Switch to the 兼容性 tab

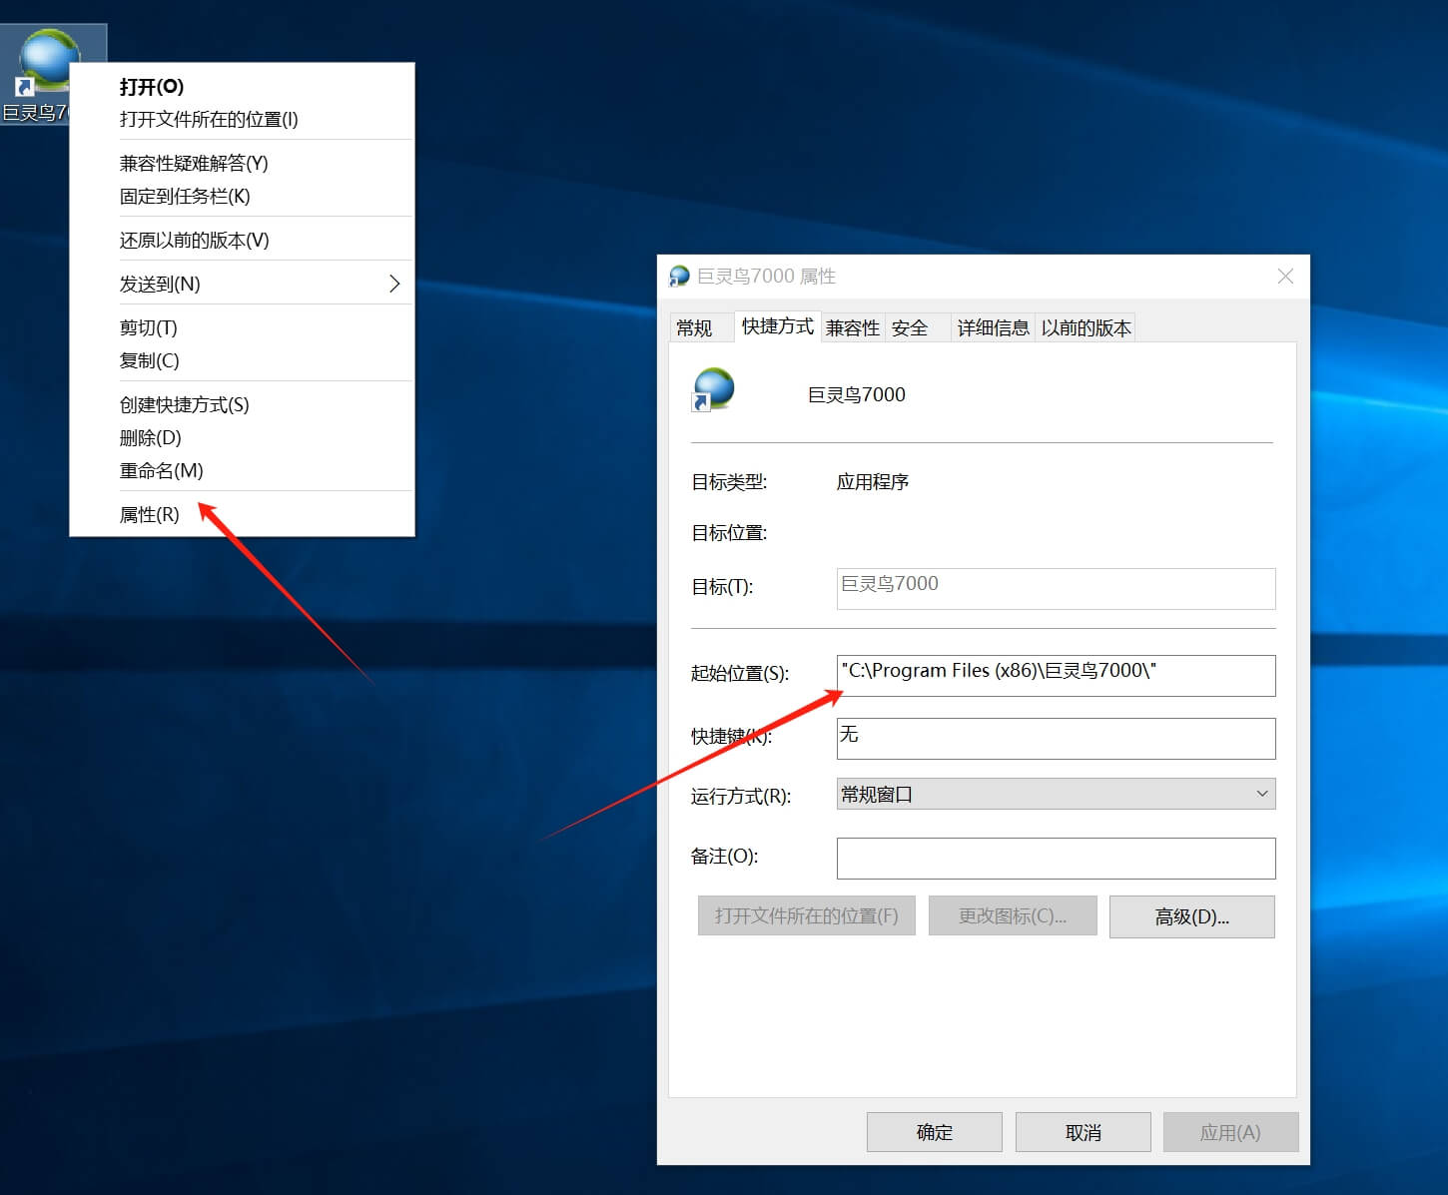(852, 328)
